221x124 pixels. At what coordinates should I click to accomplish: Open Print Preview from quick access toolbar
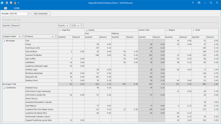11,3
